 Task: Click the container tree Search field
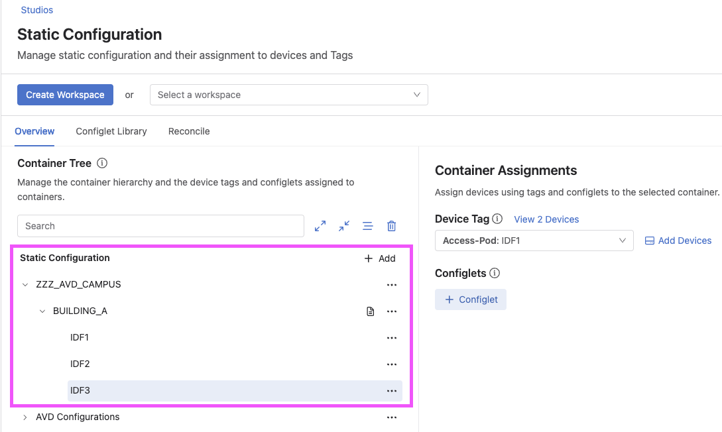[160, 226]
